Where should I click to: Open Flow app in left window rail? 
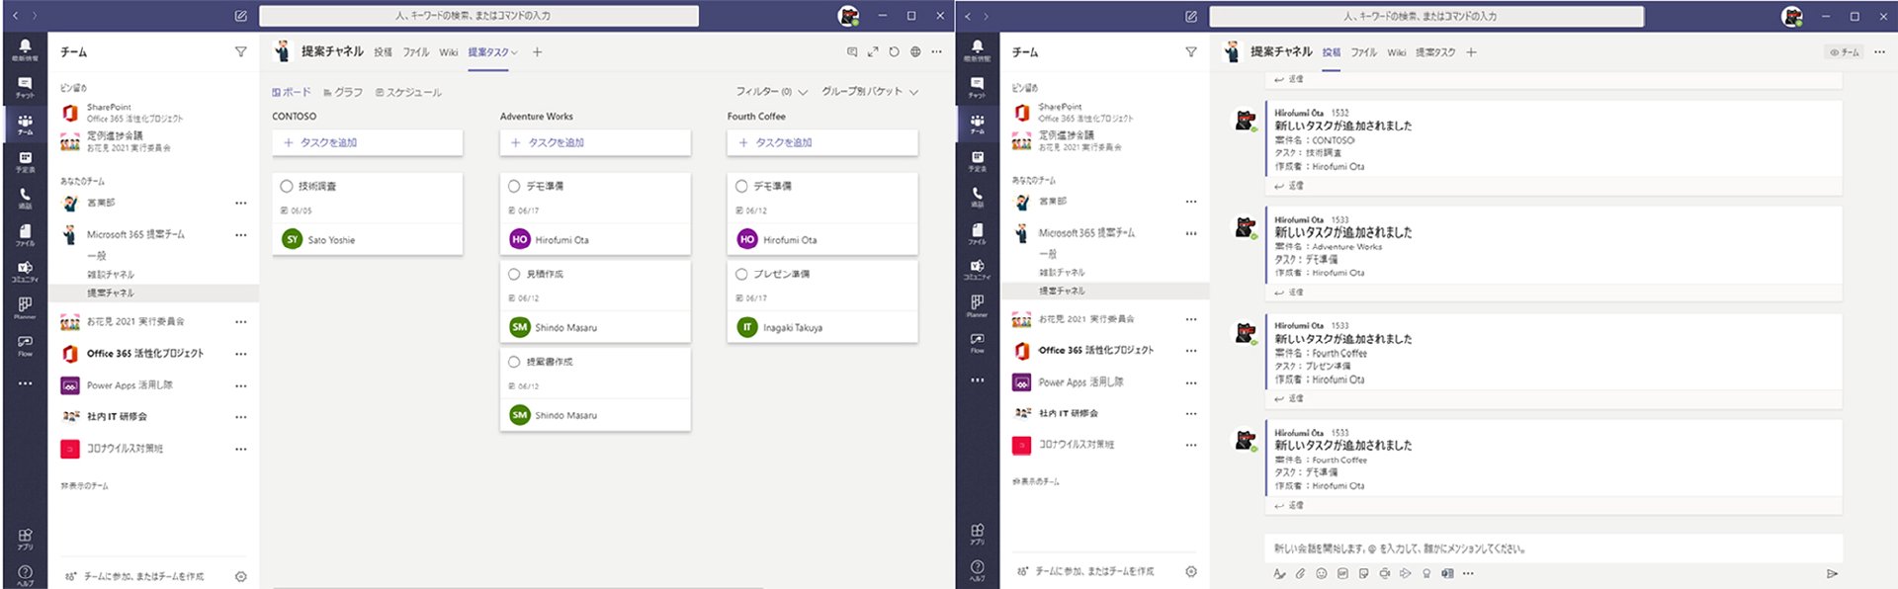pos(25,344)
